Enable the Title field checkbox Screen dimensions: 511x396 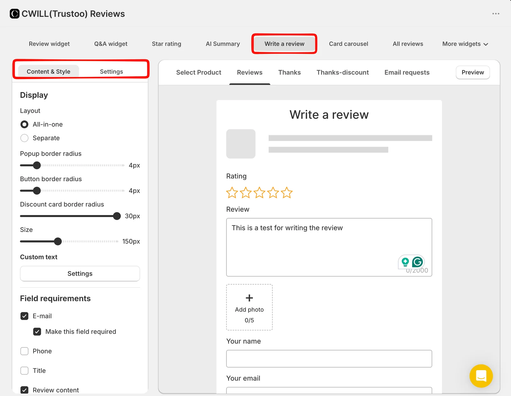(24, 370)
